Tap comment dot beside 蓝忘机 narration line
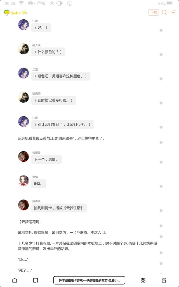The height and width of the screenshot is (287, 179). [x=161, y=142]
